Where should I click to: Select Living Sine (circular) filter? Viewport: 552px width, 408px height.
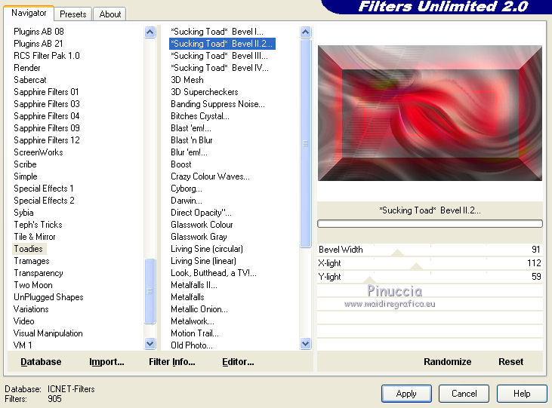[x=207, y=249]
